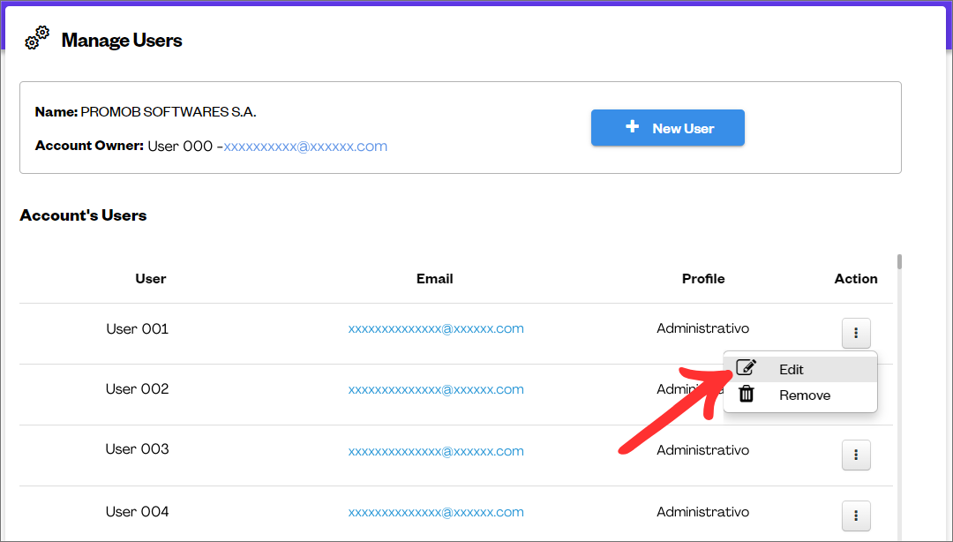Click Administrativo profile for User 003
This screenshot has height=542, width=953.
(x=702, y=450)
